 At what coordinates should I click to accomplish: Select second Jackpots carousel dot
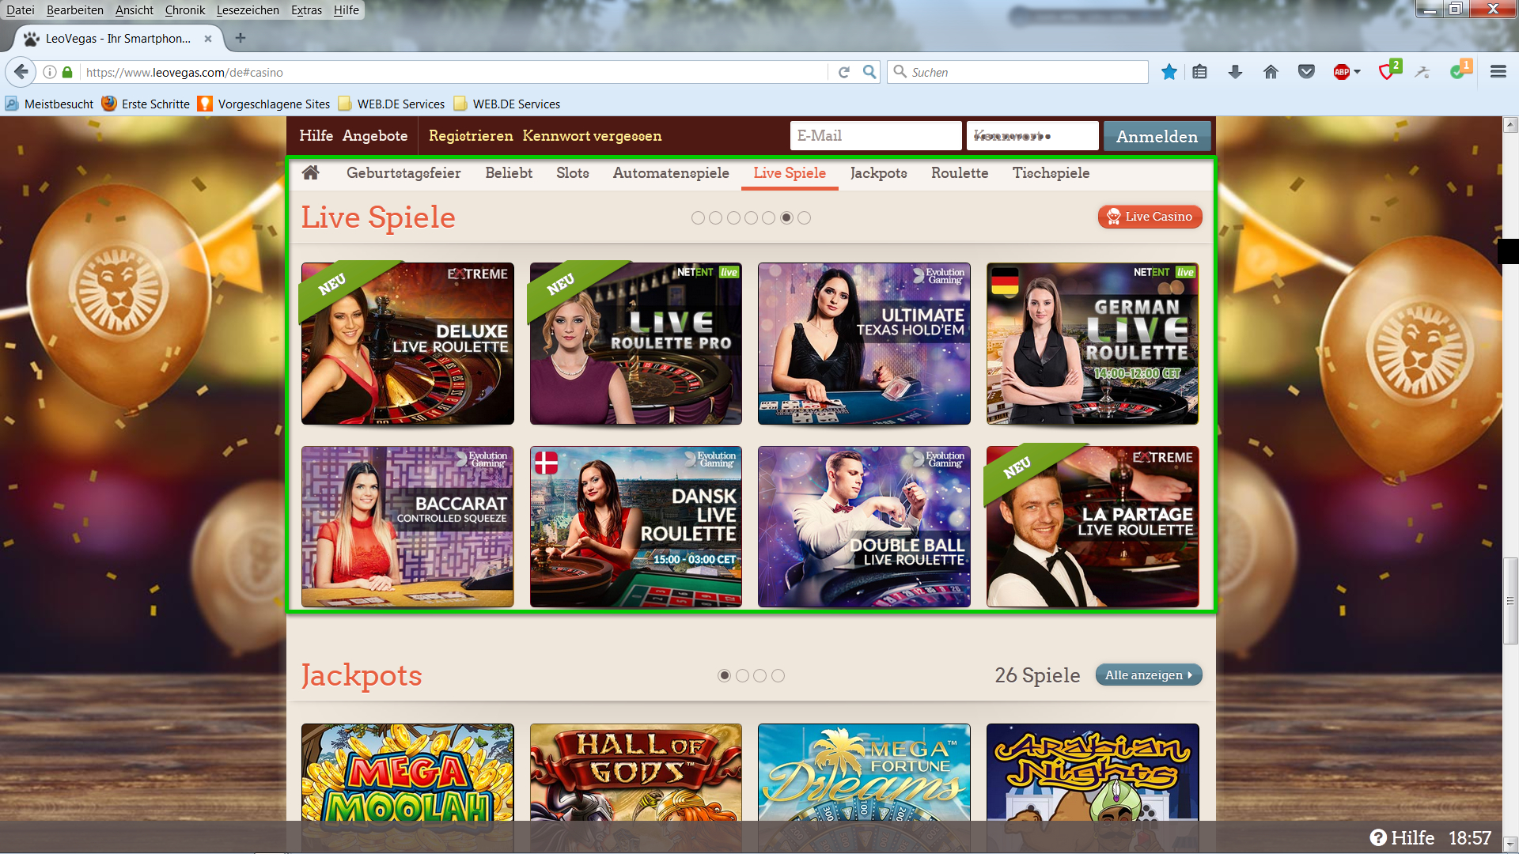tap(742, 675)
